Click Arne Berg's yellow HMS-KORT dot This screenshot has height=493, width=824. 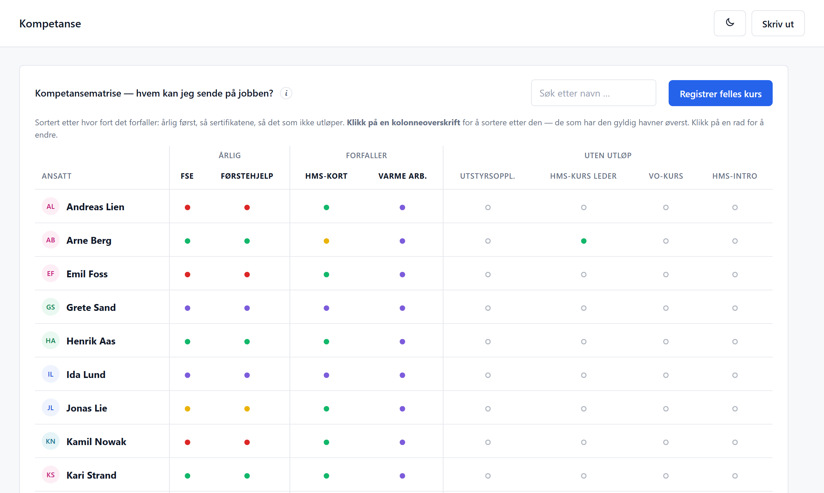[x=326, y=241]
